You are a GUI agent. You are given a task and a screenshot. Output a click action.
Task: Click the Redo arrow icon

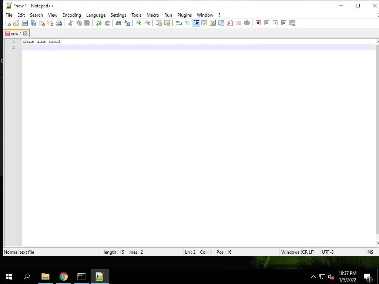click(x=107, y=23)
